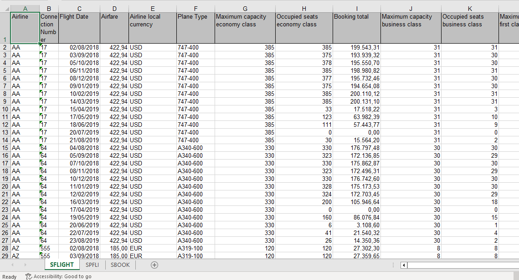Select cell with booking total 199.543,31
Image resolution: width=519 pixels, height=280 pixels.
[x=356, y=47]
